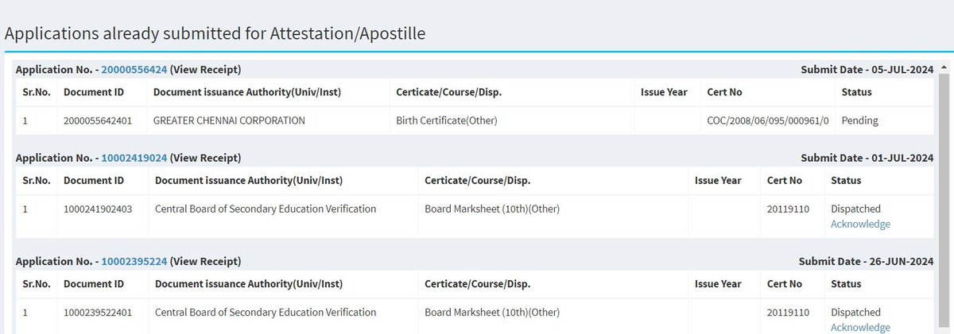View Receipt for application 10002395224
The height and width of the screenshot is (334, 954).
pyautogui.click(x=205, y=261)
